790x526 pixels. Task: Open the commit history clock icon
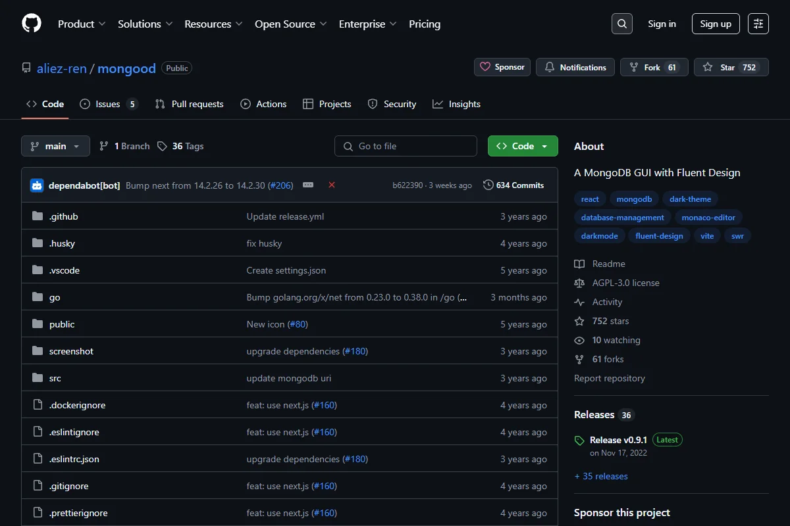click(488, 185)
